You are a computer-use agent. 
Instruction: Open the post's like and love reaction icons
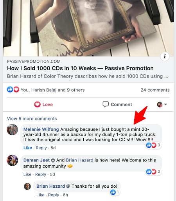[13, 90]
